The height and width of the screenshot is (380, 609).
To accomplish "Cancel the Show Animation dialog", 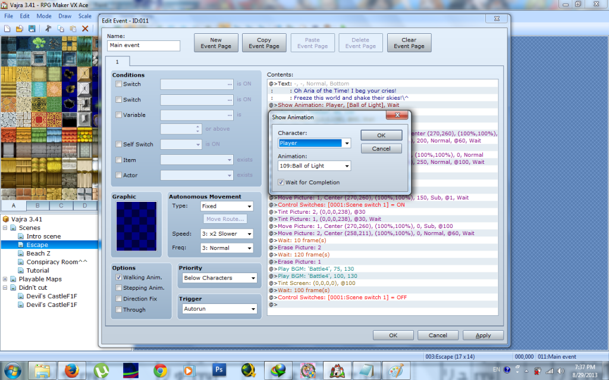I will point(381,148).
